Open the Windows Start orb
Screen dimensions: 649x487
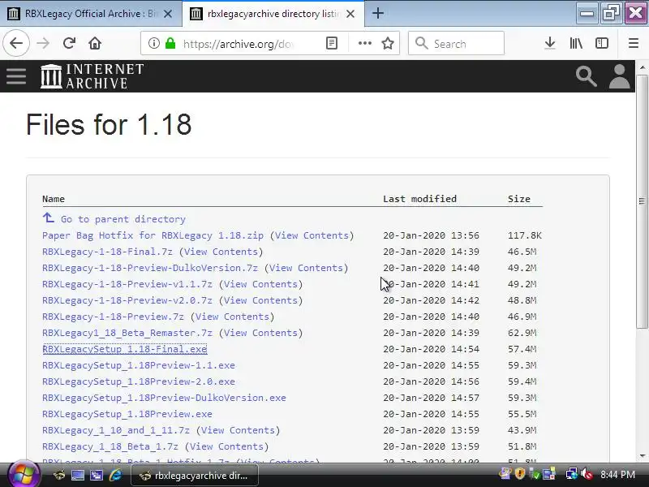click(x=24, y=475)
